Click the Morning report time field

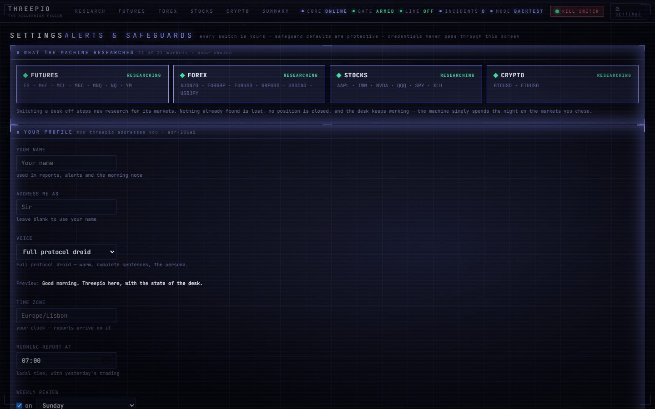[66, 360]
